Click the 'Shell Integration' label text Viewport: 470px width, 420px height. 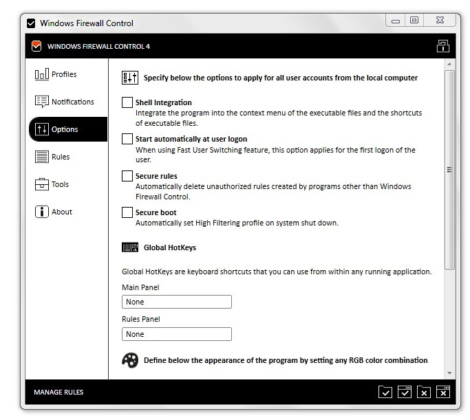pos(164,102)
